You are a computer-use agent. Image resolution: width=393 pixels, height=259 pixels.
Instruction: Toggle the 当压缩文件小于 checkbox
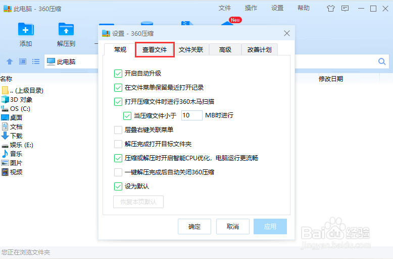(127, 115)
